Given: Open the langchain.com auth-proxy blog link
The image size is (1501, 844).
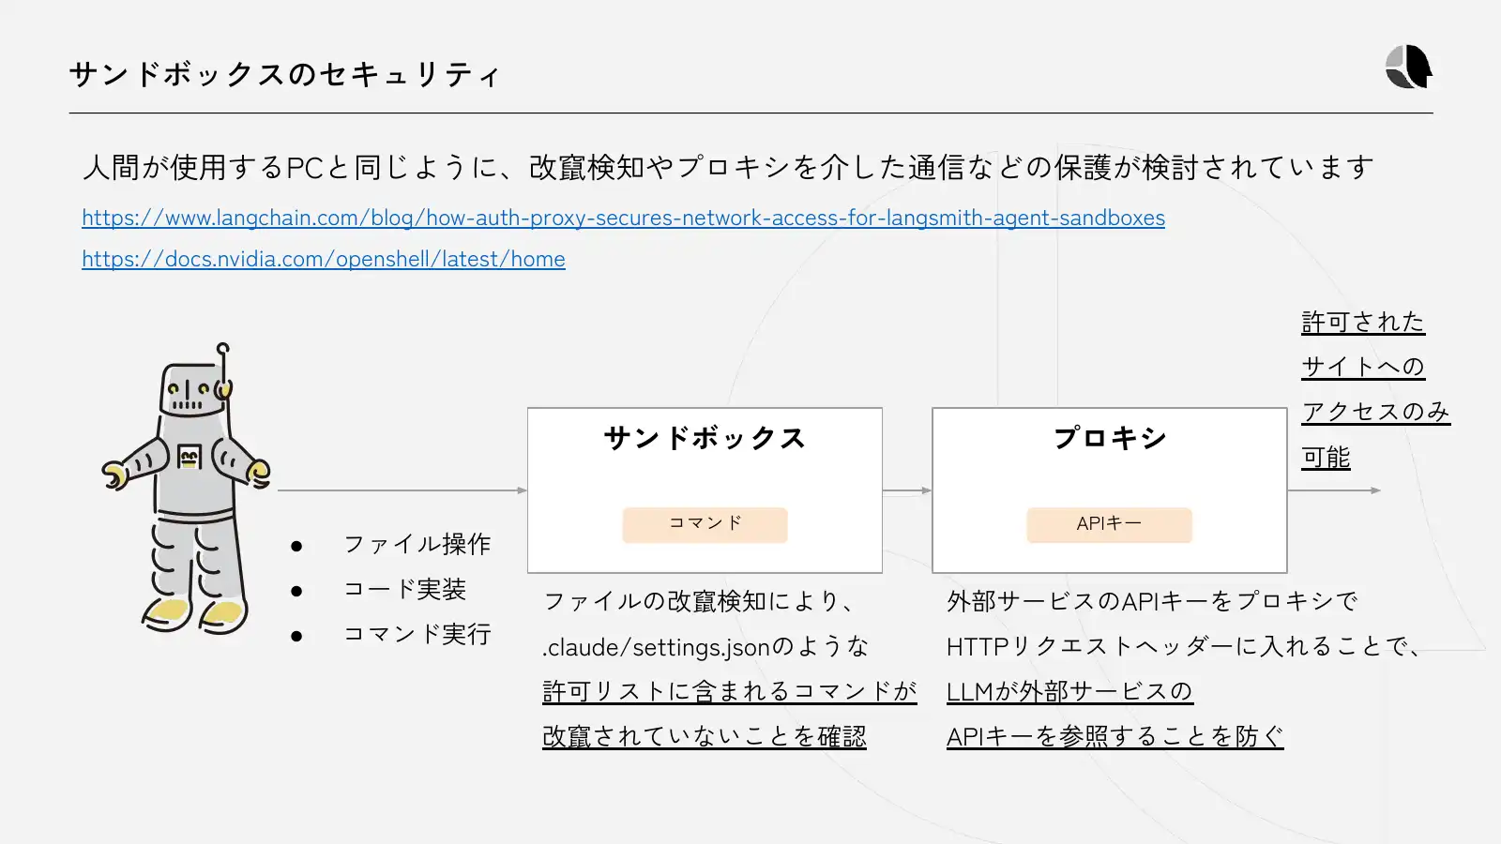Looking at the screenshot, I should click(x=623, y=218).
